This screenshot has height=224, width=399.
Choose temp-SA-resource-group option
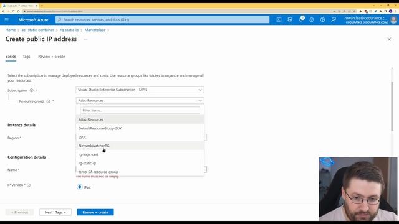[x=140, y=172]
